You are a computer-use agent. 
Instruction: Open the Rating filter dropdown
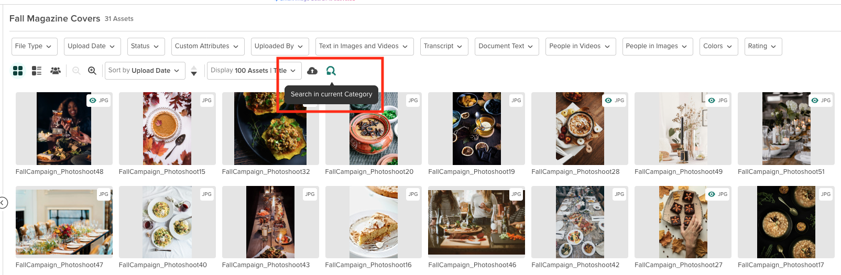pos(763,47)
